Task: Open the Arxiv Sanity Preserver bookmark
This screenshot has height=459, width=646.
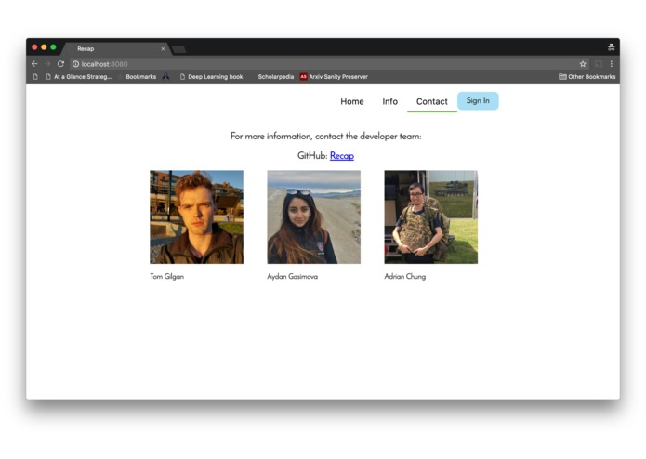Action: pyautogui.click(x=334, y=76)
